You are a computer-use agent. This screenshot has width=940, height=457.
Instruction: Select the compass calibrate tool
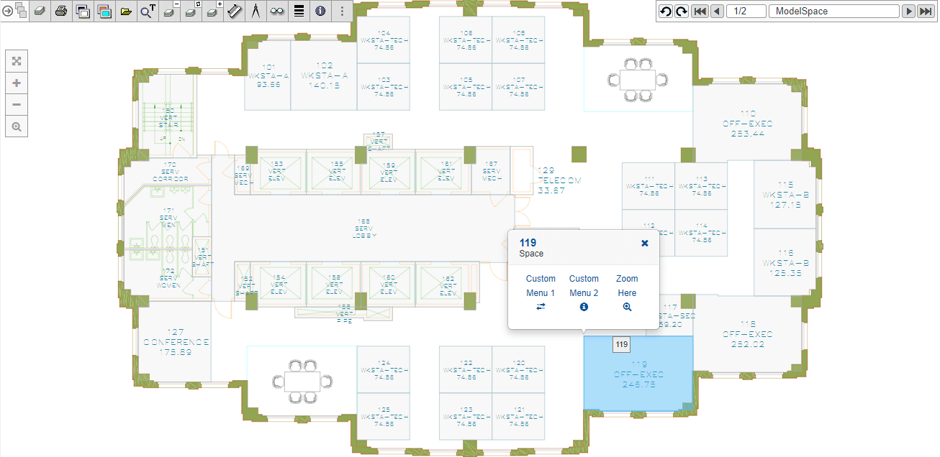[x=256, y=11]
